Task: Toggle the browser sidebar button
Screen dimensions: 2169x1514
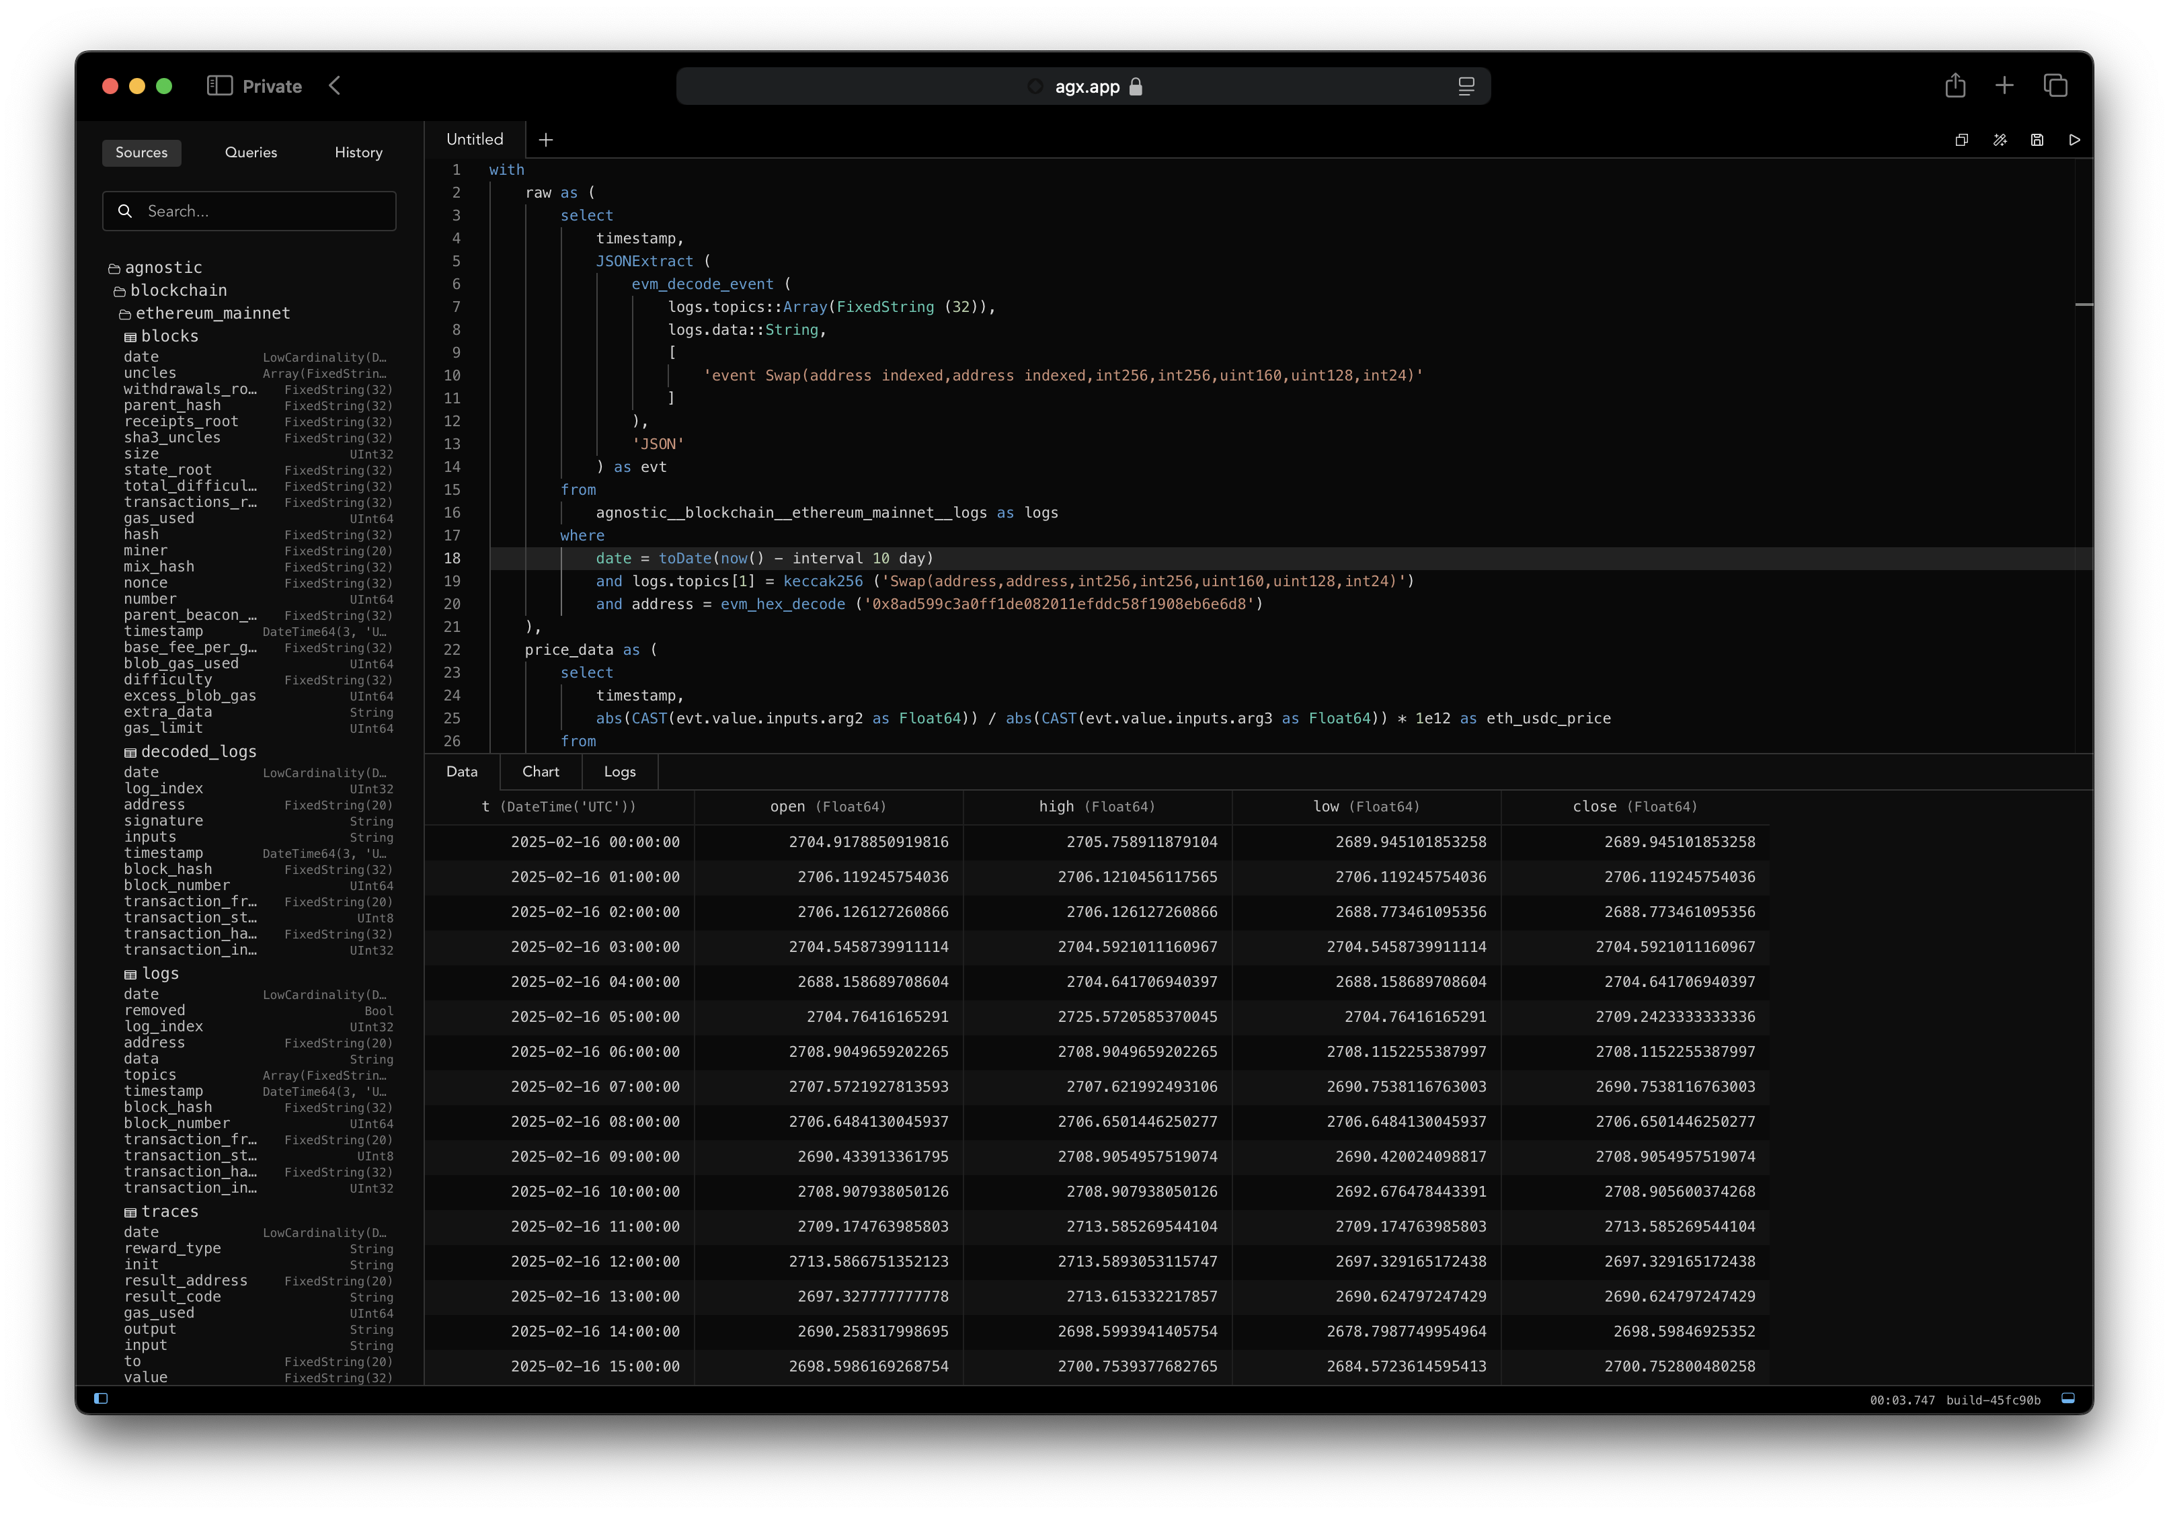Action: [x=219, y=86]
